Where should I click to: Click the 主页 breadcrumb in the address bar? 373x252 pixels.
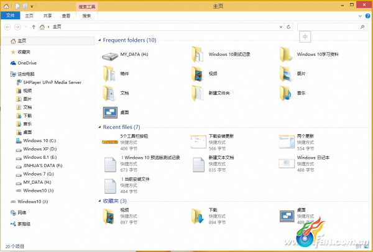click(x=57, y=27)
